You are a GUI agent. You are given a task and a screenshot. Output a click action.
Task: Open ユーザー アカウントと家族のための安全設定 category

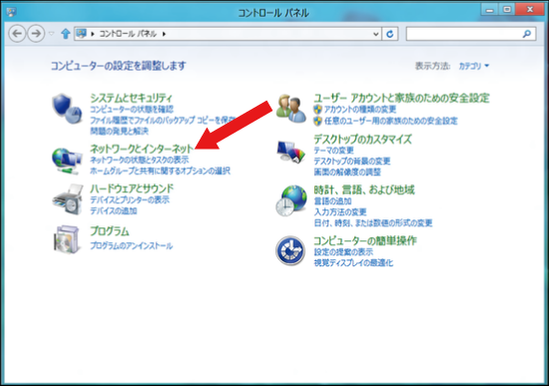click(401, 98)
